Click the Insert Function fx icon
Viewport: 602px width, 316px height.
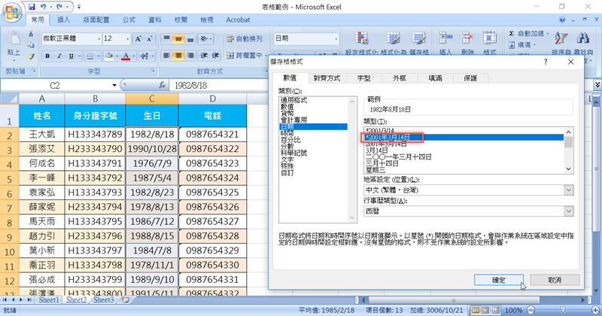[x=162, y=86]
